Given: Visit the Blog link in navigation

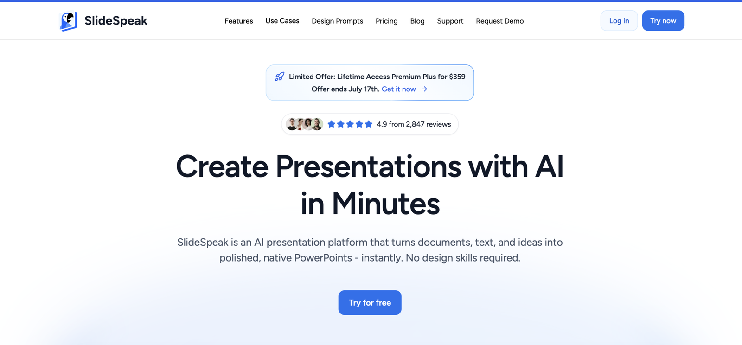Looking at the screenshot, I should (x=417, y=21).
